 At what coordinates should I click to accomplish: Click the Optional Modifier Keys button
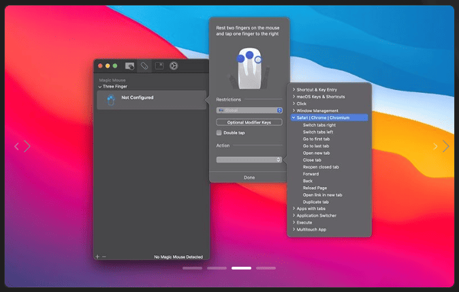(x=249, y=122)
